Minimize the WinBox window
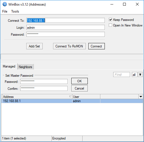Screen dimensions: 144x142 pos(112,4)
